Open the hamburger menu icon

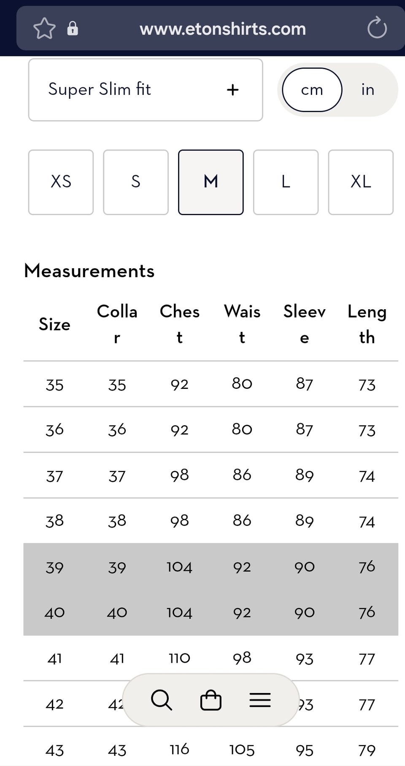[x=260, y=700]
